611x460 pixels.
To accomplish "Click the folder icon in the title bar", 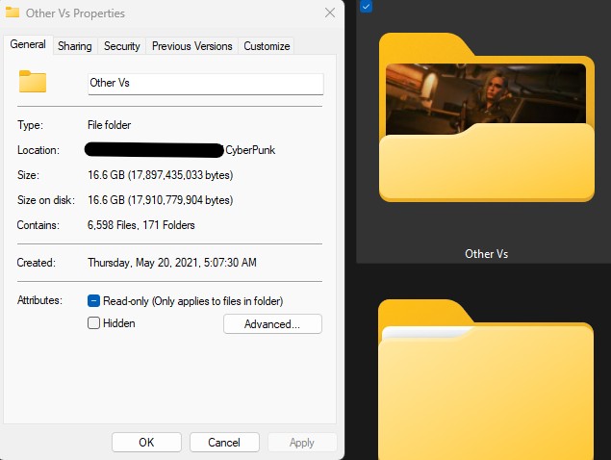I will 13,13.
